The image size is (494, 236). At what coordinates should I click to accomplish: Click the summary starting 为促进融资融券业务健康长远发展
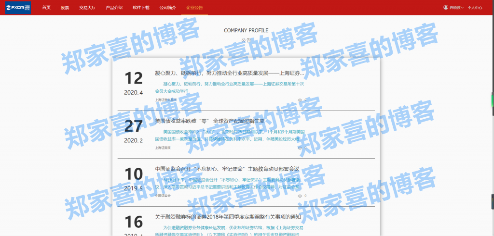[230, 231]
